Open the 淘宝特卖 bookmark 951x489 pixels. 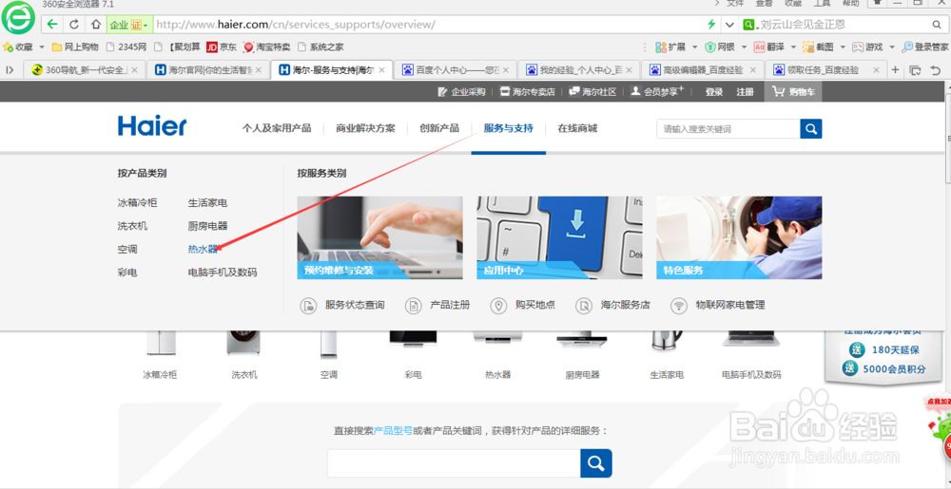pyautogui.click(x=267, y=47)
